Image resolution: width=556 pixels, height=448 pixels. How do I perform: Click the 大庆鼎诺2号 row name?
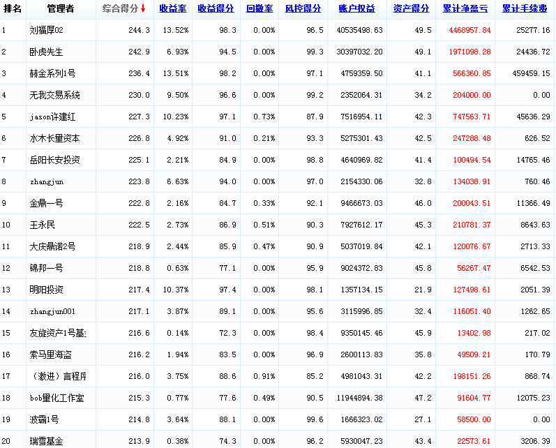click(x=53, y=247)
